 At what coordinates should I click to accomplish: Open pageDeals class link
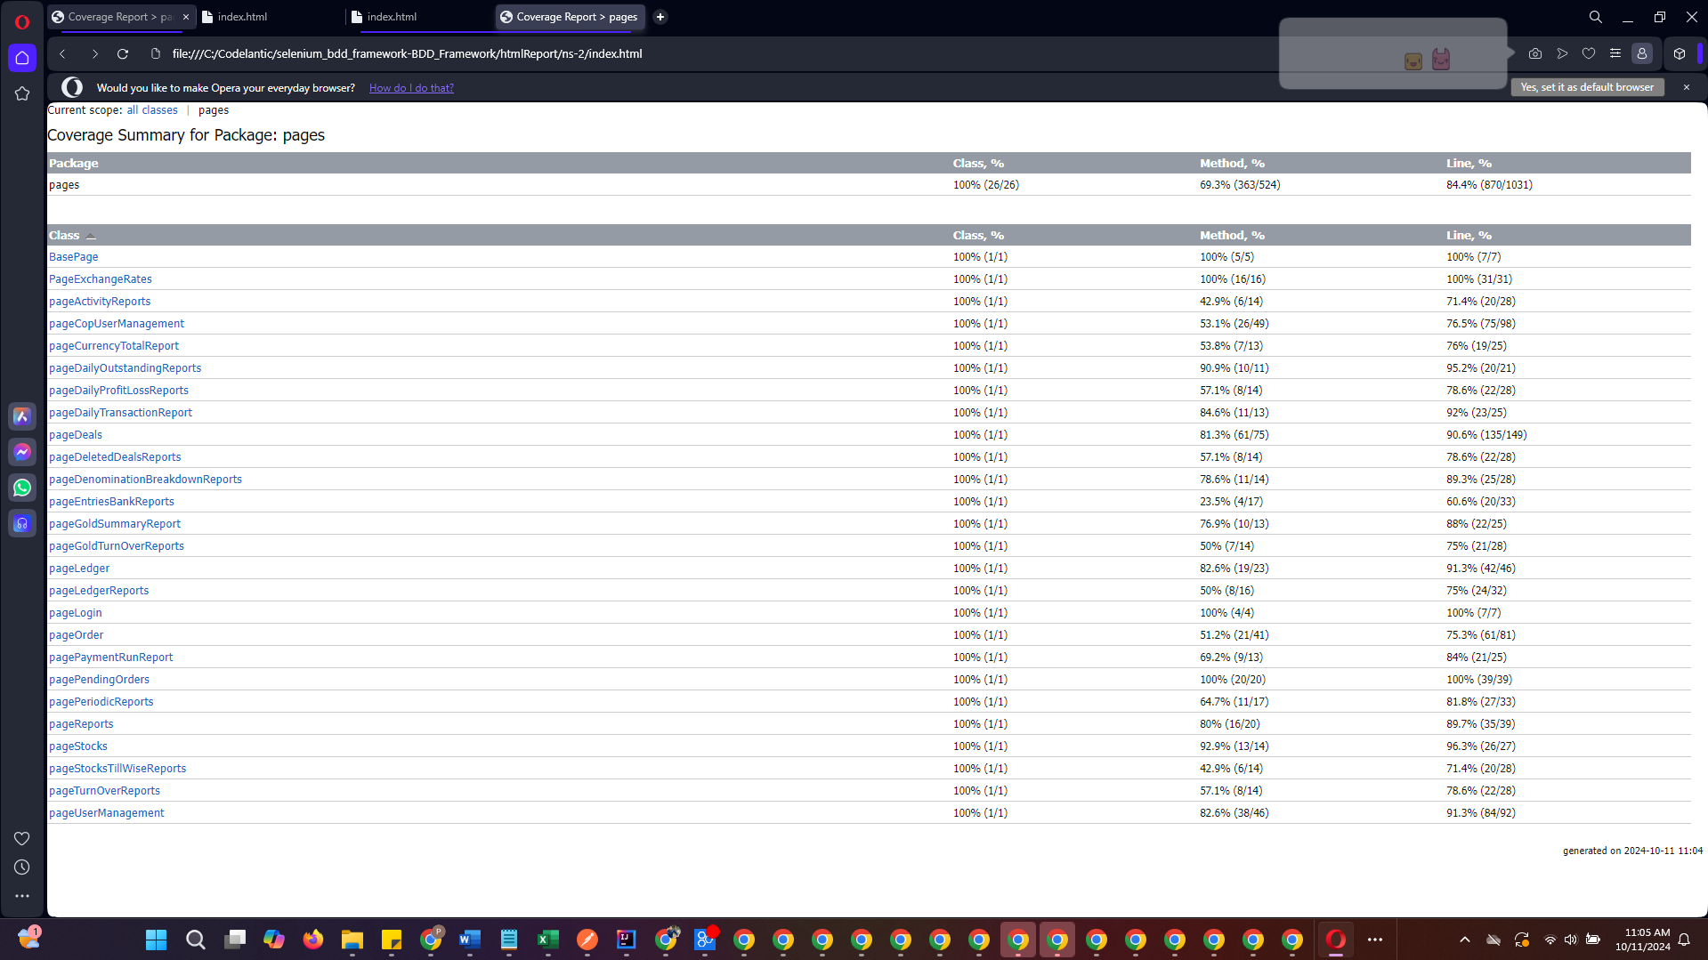point(76,435)
